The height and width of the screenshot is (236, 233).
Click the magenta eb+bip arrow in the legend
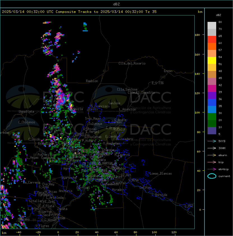pyautogui.click(x=212, y=169)
